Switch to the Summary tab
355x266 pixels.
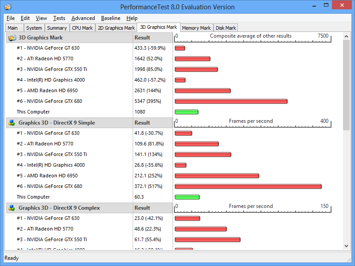click(57, 28)
